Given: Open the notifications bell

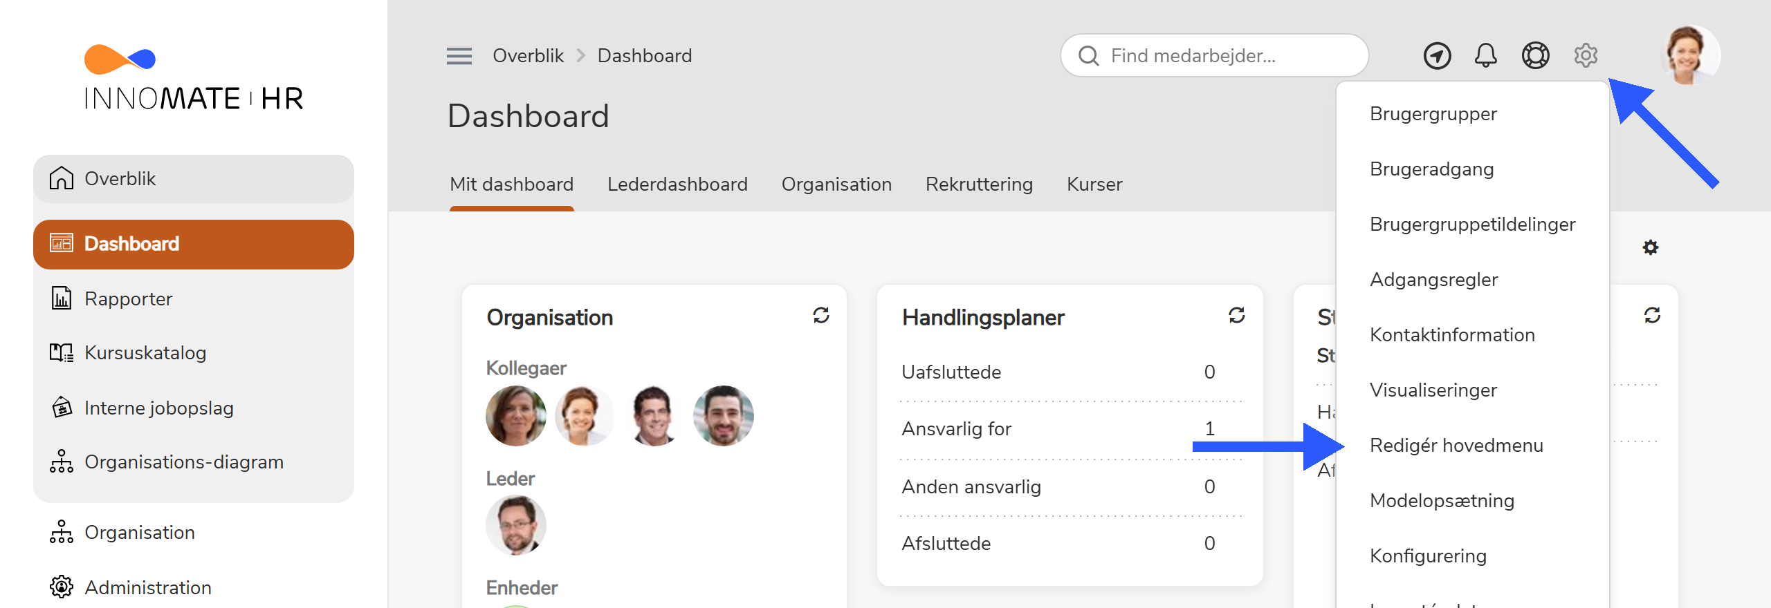Looking at the screenshot, I should tap(1485, 55).
